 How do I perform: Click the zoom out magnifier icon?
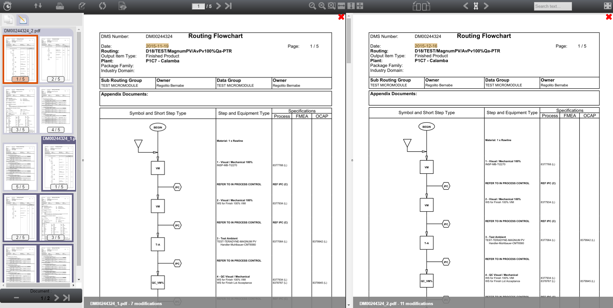312,6
